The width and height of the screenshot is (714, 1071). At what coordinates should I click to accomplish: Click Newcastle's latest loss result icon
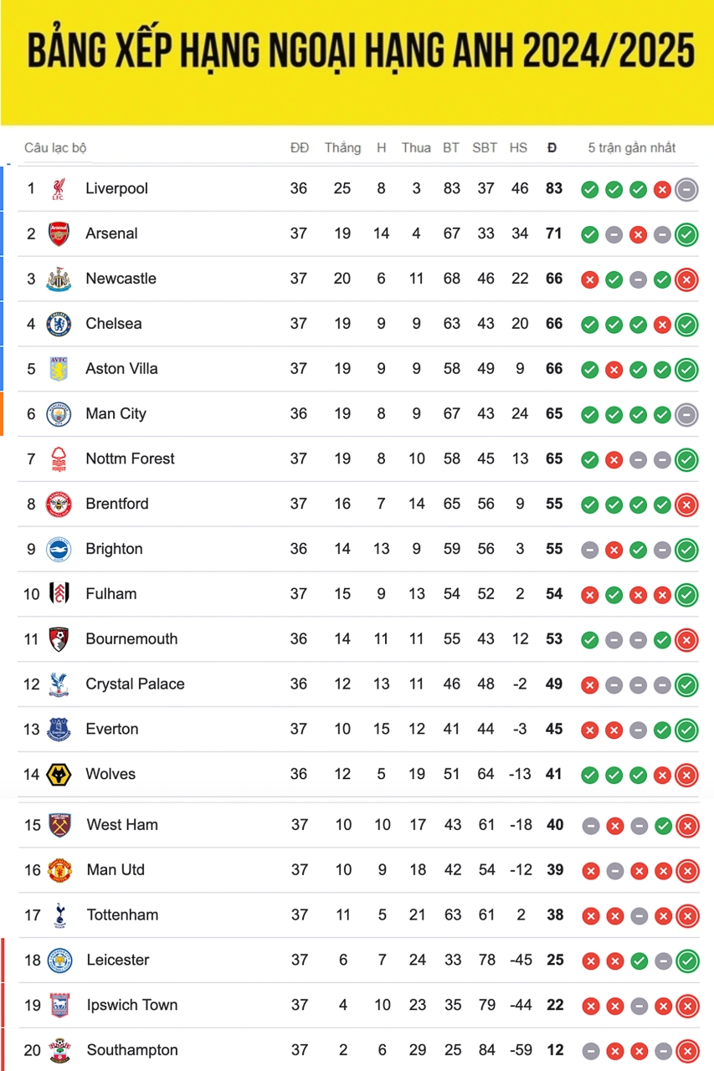686,279
